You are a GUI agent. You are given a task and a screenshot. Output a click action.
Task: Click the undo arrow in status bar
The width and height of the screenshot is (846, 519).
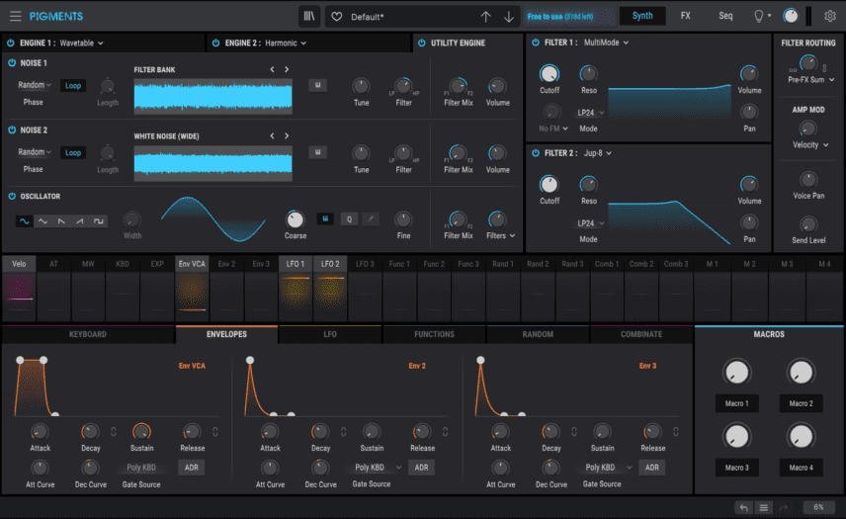[x=744, y=508]
